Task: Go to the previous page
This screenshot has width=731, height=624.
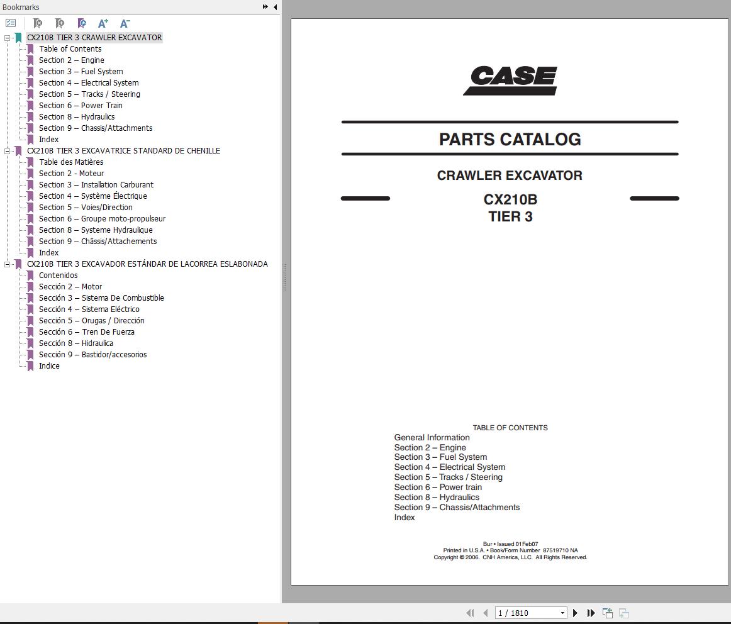Action: (x=485, y=613)
